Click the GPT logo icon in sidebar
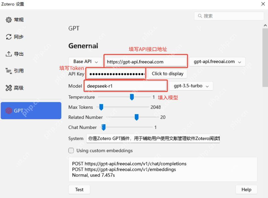The image size is (268, 198). [9, 111]
